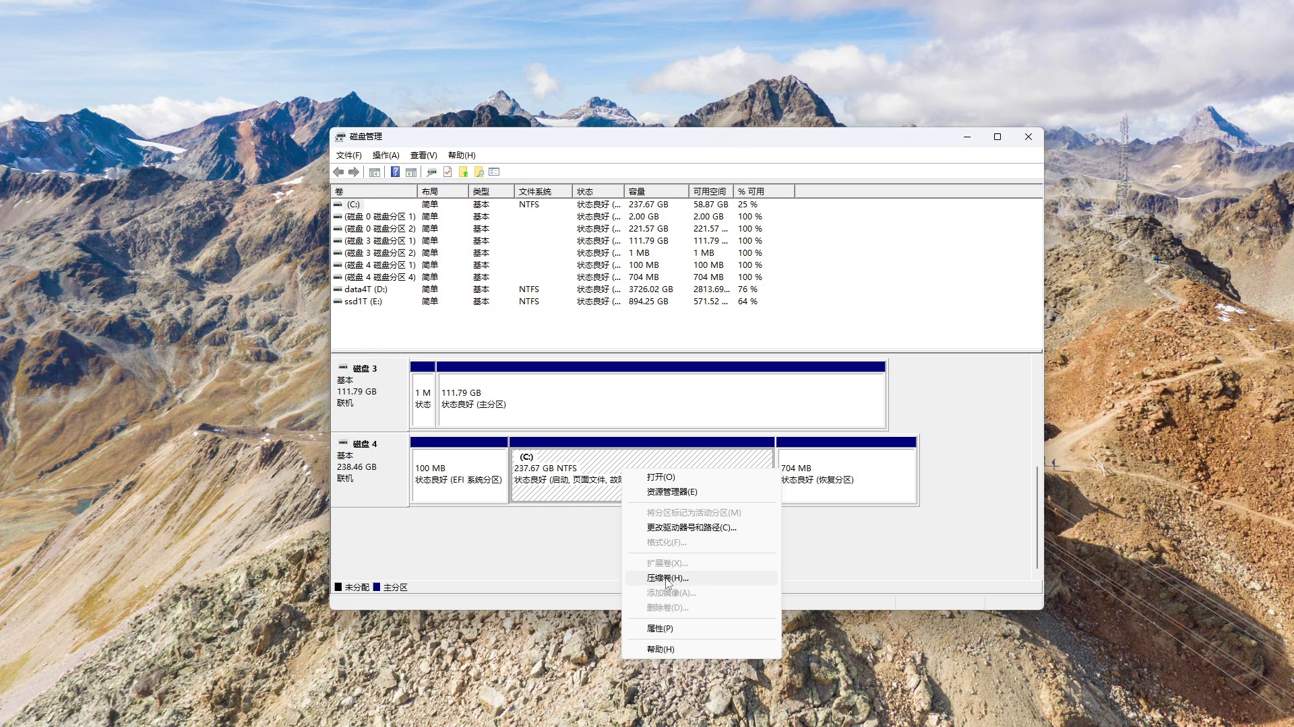Viewport: 1294px width, 727px height.
Task: Toggle the show/hide console tree toolbar icon
Action: (x=375, y=172)
